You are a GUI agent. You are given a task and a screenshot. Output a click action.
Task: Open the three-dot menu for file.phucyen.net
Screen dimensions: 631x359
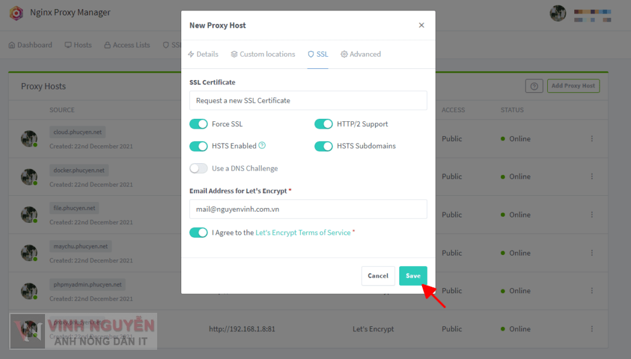(x=592, y=215)
